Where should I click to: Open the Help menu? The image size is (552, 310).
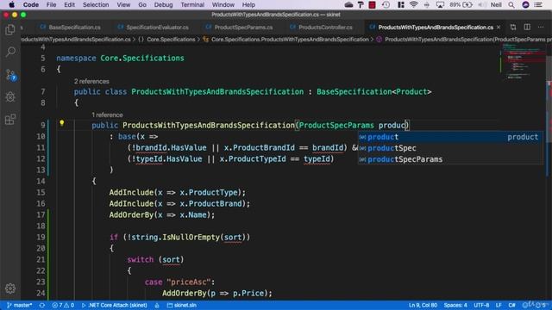pos(248,5)
